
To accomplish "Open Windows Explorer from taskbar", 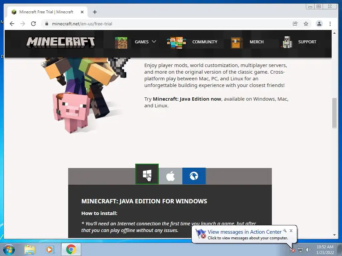I will tap(30, 250).
